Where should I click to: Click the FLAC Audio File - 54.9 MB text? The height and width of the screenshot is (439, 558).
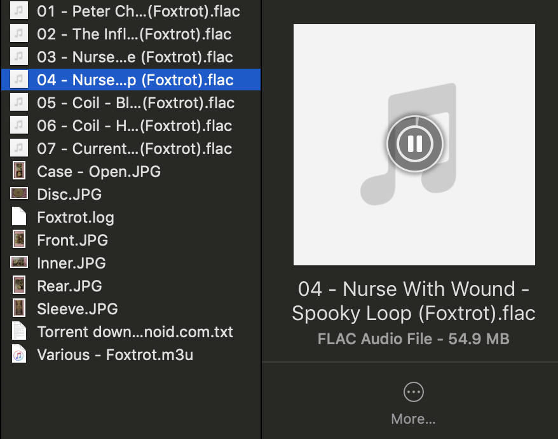click(414, 338)
